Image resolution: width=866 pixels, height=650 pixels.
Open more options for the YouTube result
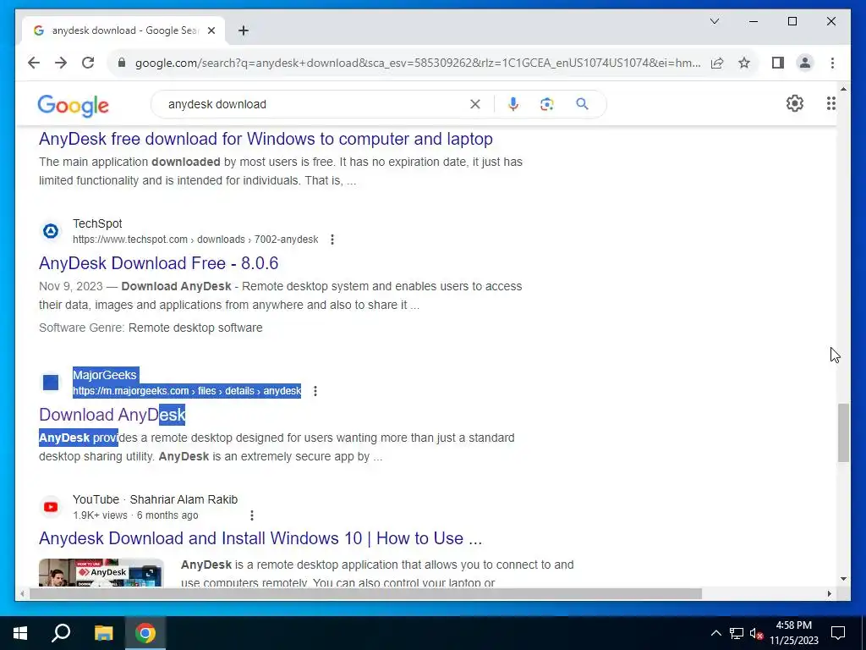point(252,515)
